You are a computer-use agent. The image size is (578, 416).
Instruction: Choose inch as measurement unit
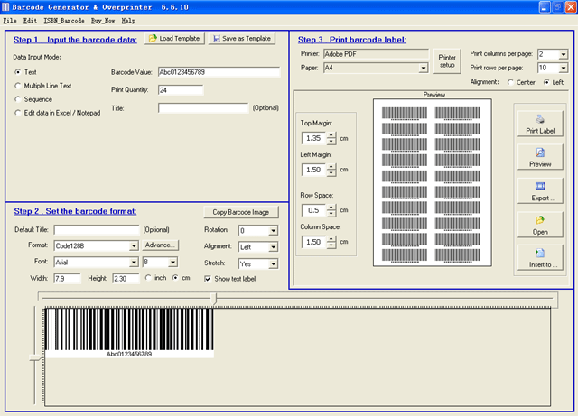148,278
